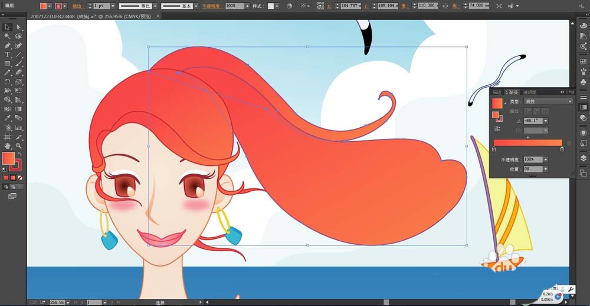Switch fill mode to None
This screenshot has width=590, height=306.
(21, 177)
